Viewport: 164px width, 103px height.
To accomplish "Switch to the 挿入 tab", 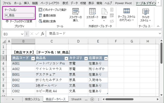I will (x=26, y=3).
